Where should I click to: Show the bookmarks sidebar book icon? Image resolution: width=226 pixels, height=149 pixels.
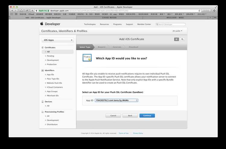12,14
